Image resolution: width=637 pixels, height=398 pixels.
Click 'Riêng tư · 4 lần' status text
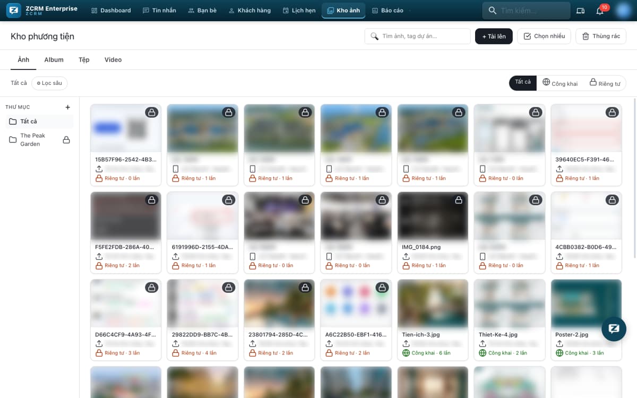[x=199, y=353]
